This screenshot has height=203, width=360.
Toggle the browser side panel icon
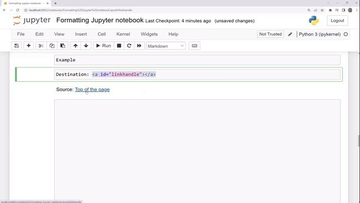coord(344,10)
